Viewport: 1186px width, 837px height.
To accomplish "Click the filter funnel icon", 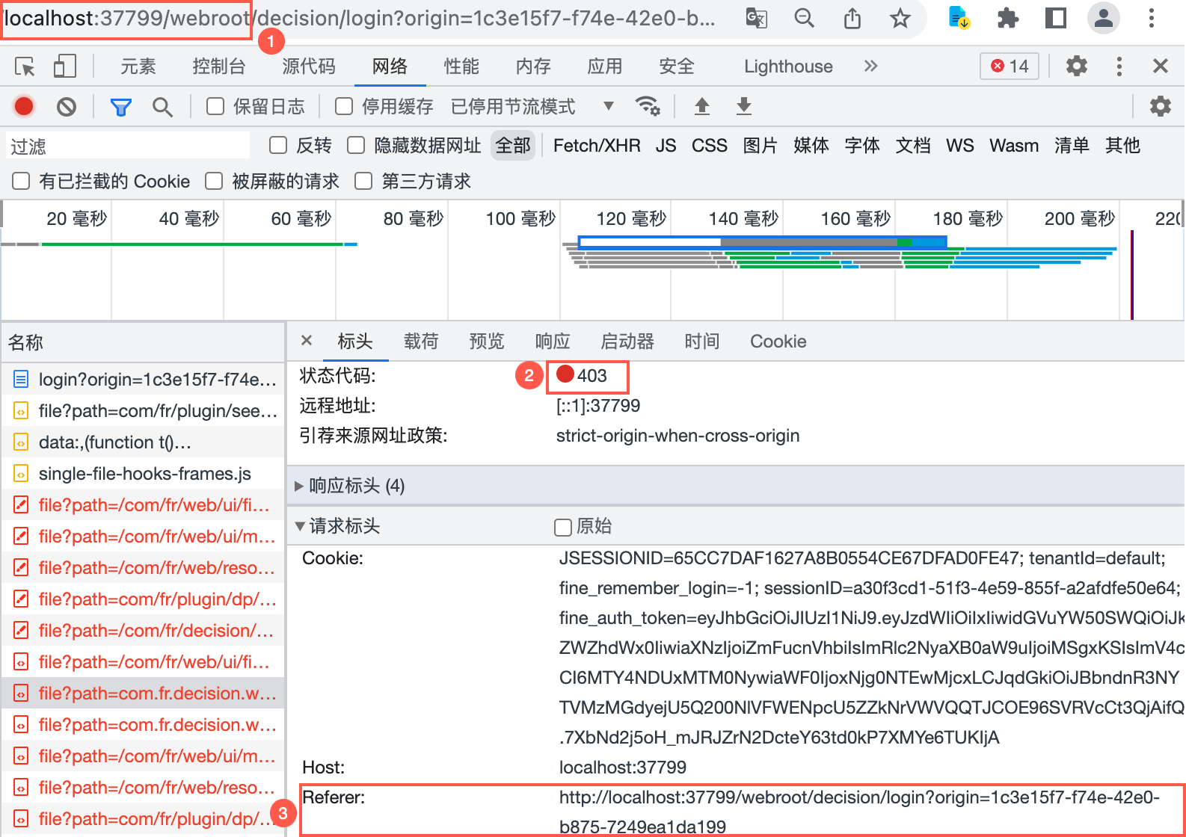I will [x=120, y=107].
